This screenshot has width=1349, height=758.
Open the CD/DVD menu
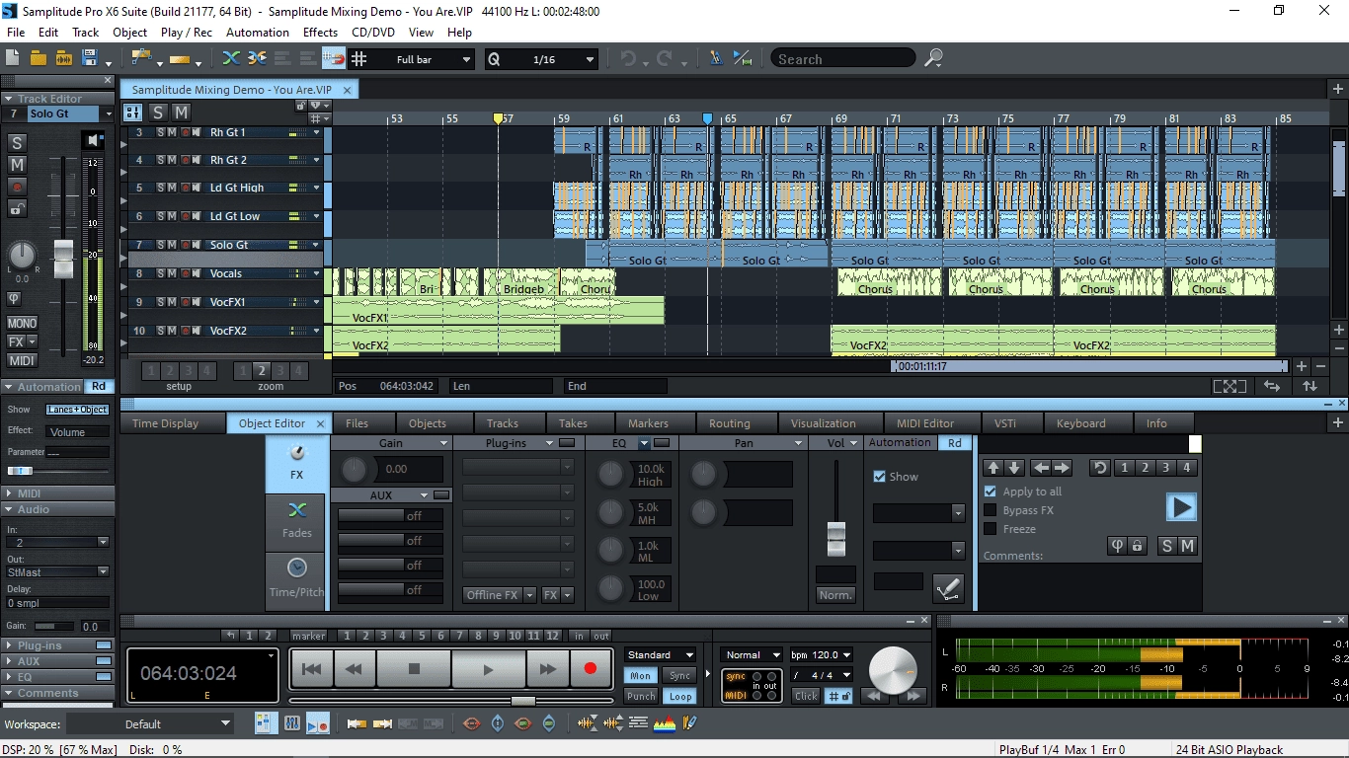(373, 32)
